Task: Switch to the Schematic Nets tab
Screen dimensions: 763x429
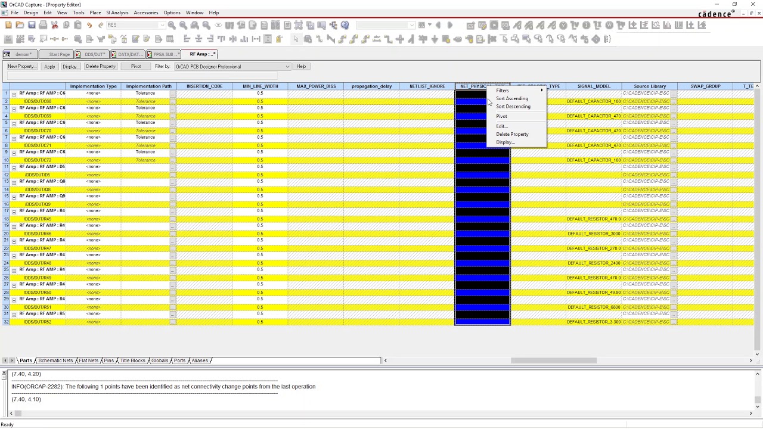Action: pos(55,360)
